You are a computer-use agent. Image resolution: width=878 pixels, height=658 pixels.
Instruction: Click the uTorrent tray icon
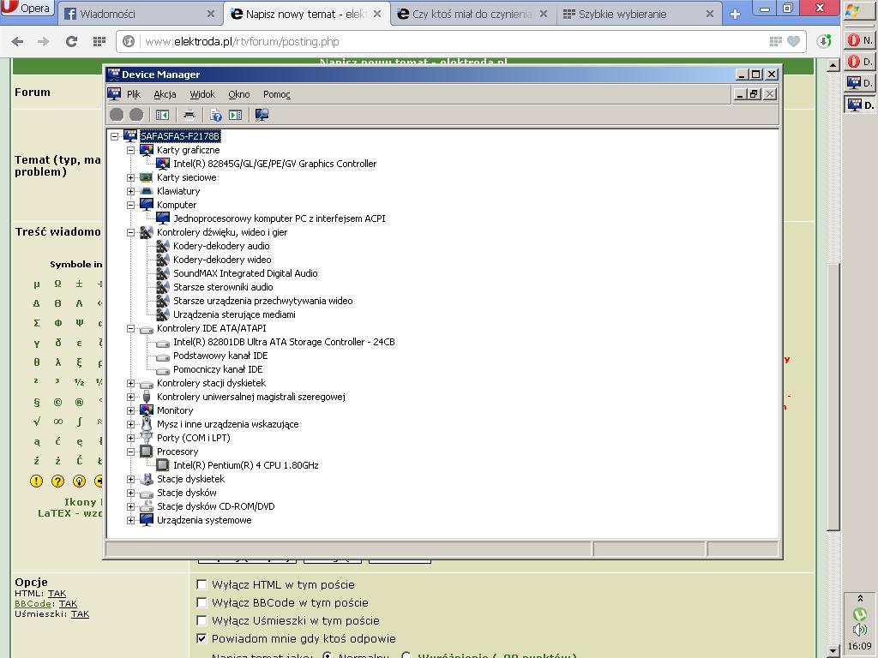859,613
